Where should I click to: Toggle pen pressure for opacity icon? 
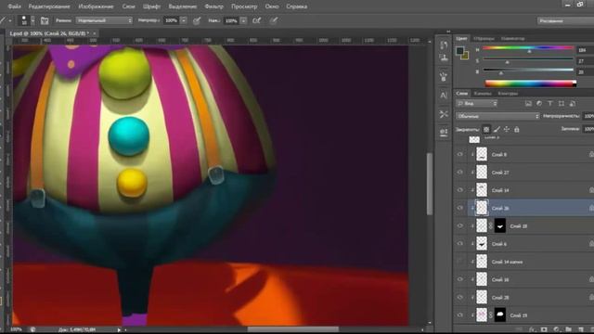(197, 20)
